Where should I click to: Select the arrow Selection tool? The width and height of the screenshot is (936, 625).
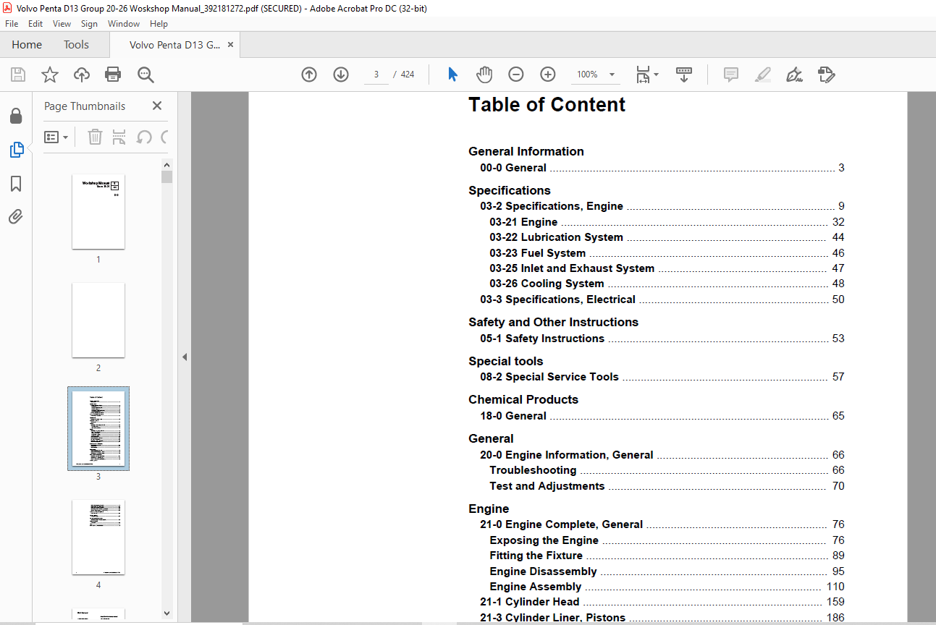point(453,75)
